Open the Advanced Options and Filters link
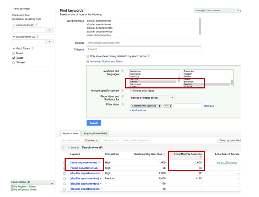The height and width of the screenshot is (197, 259). pyautogui.click(x=106, y=62)
